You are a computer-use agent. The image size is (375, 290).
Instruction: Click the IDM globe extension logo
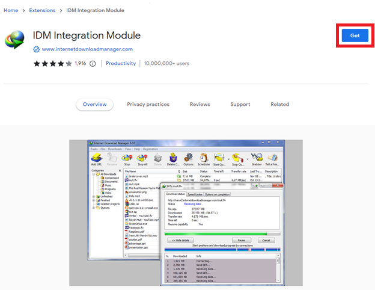(x=15, y=40)
